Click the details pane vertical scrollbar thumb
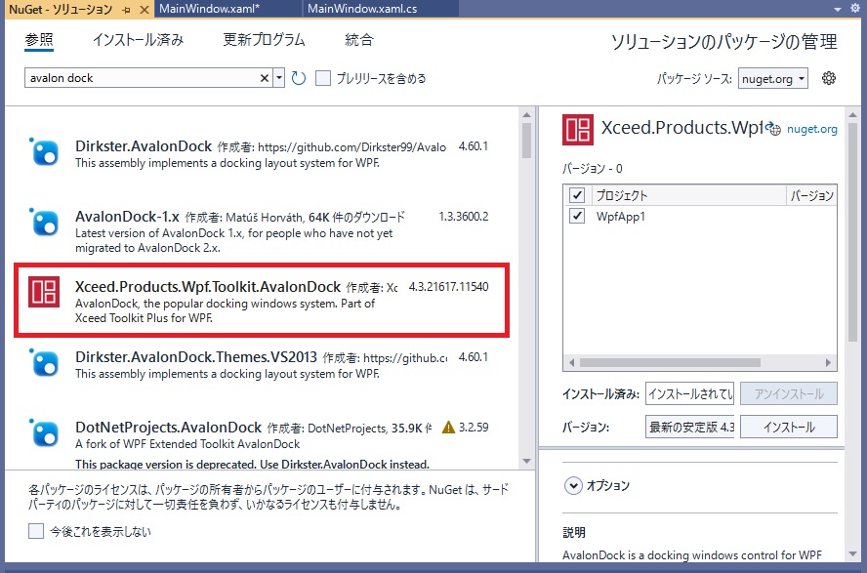Viewport: 867px width, 573px height. pyautogui.click(x=852, y=232)
